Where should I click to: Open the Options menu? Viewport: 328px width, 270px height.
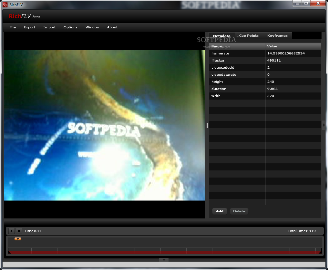pyautogui.click(x=70, y=27)
